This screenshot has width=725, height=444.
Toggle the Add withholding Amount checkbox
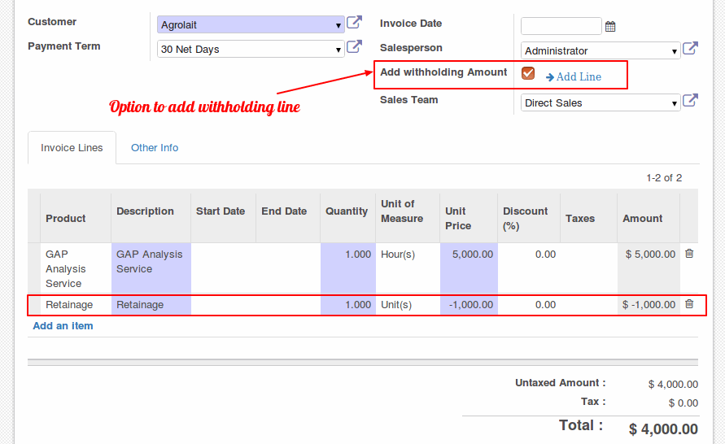pos(528,73)
